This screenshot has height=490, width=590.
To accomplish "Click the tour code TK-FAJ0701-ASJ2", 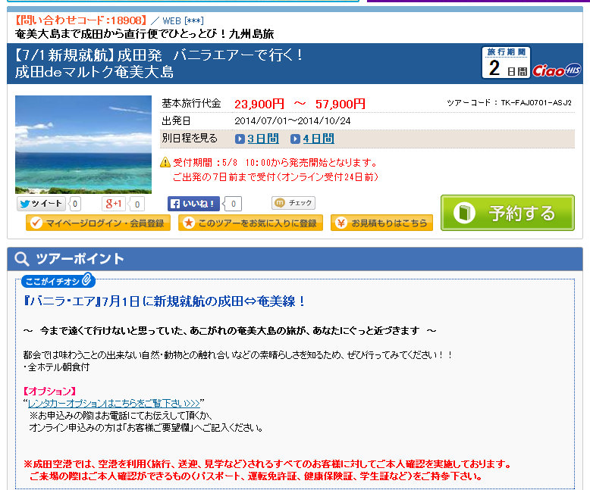I will pyautogui.click(x=536, y=102).
